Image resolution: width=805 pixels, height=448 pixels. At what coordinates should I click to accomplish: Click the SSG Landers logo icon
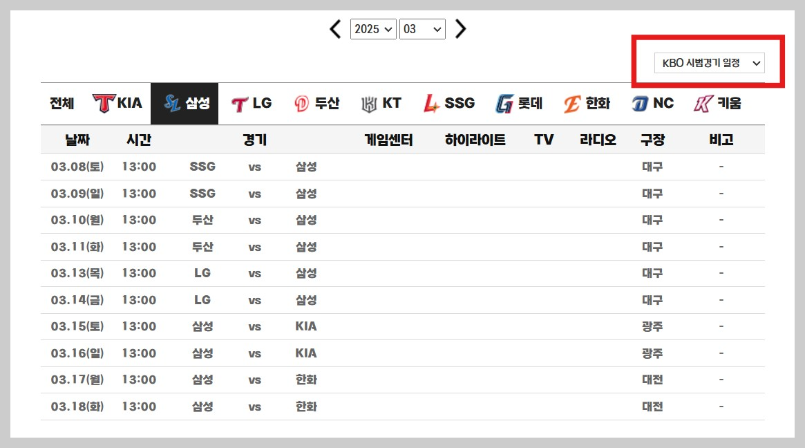[x=430, y=102]
